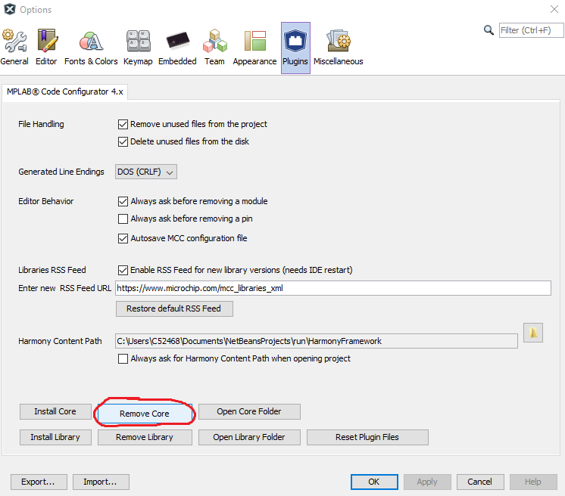Image resolution: width=565 pixels, height=496 pixels.
Task: Click the Cancel button
Action: [x=480, y=482]
